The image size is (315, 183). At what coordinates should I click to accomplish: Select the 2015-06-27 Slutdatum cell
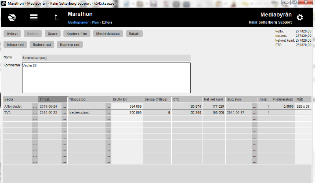coord(239,113)
